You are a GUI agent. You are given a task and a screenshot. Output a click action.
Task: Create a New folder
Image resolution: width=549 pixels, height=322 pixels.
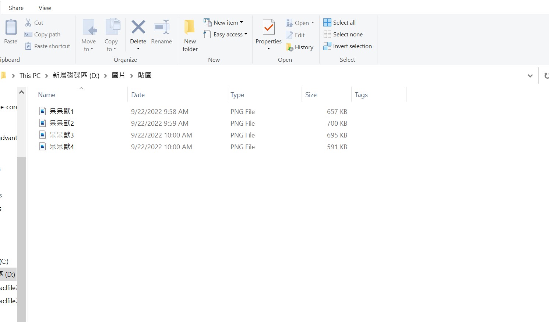pos(190,35)
